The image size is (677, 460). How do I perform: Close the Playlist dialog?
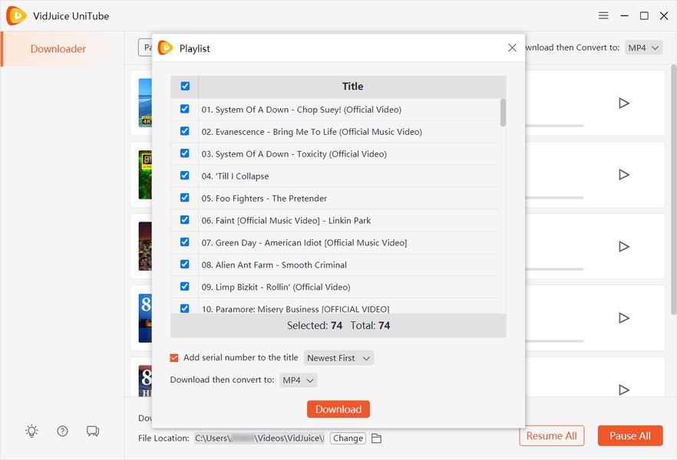tap(512, 48)
